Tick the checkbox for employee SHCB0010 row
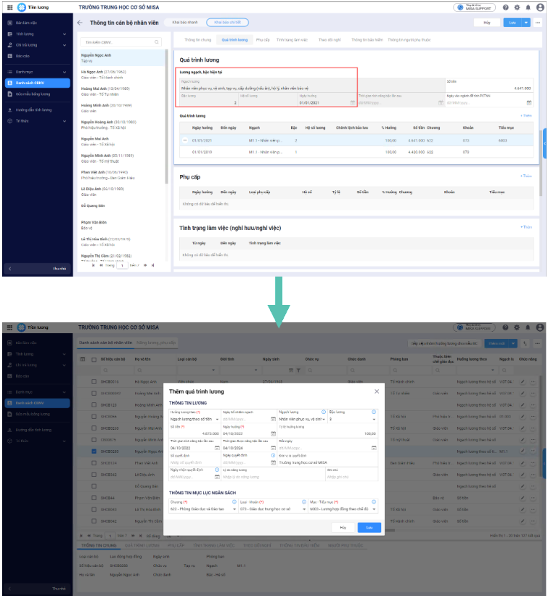Screen dimensions: 548x596 [x=94, y=381]
